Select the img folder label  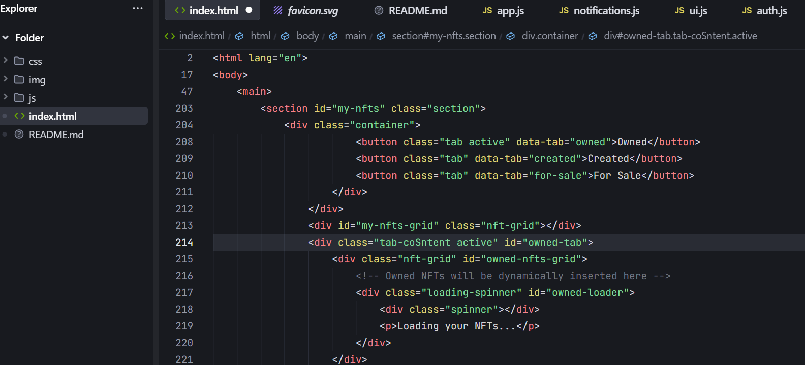click(37, 80)
